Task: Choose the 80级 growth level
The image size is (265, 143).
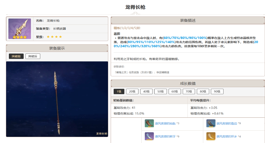Action: [203, 91]
